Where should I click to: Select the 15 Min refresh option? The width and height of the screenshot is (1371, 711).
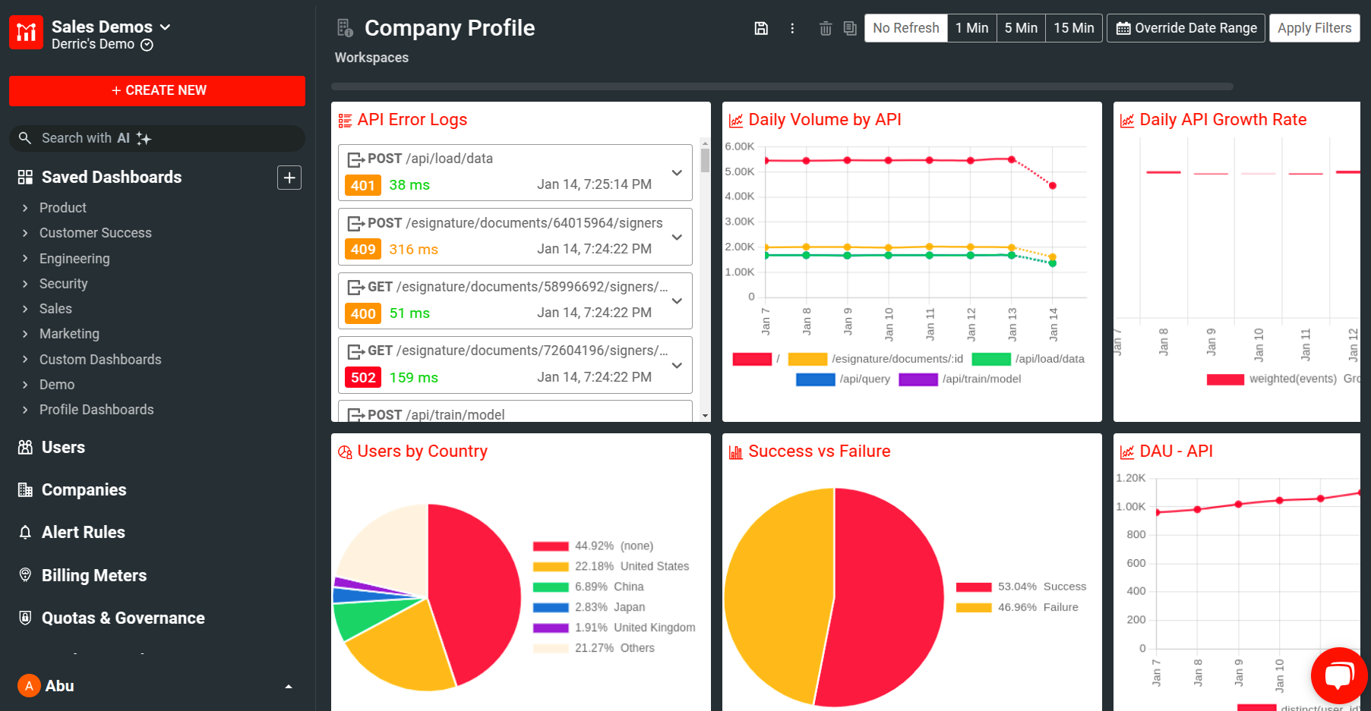[1073, 28]
